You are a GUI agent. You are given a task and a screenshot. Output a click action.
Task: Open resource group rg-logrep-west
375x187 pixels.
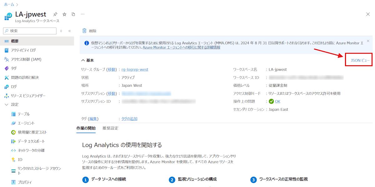(x=135, y=69)
